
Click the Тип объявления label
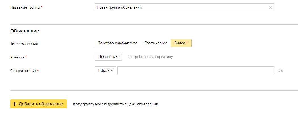[x=24, y=44]
